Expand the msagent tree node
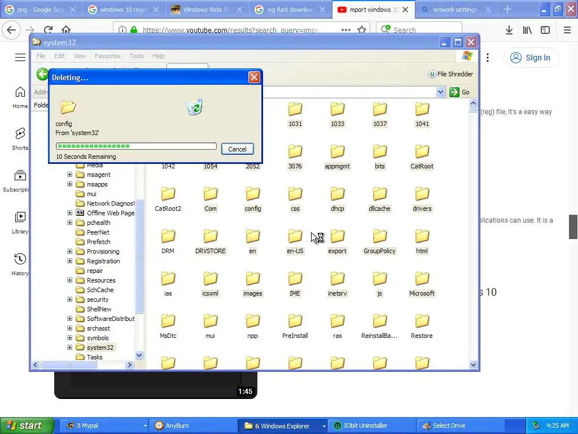 (x=69, y=174)
